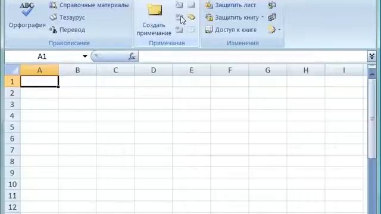Viewport: 381px width, 214px height.
Task: Click Allow users to edit ranges icon
Action: coord(272,17)
